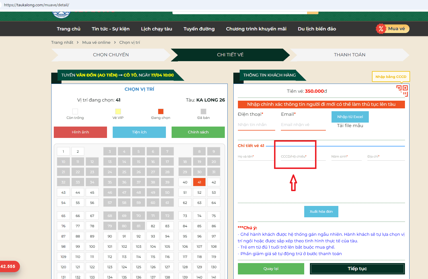Pick seat number 1

pyautogui.click(x=63, y=152)
